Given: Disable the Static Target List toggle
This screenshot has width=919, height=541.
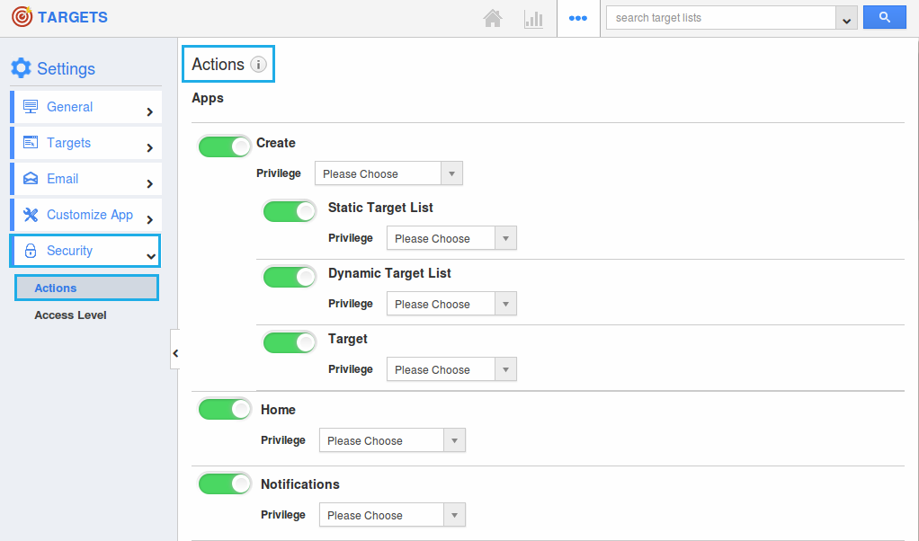Looking at the screenshot, I should tap(290, 211).
